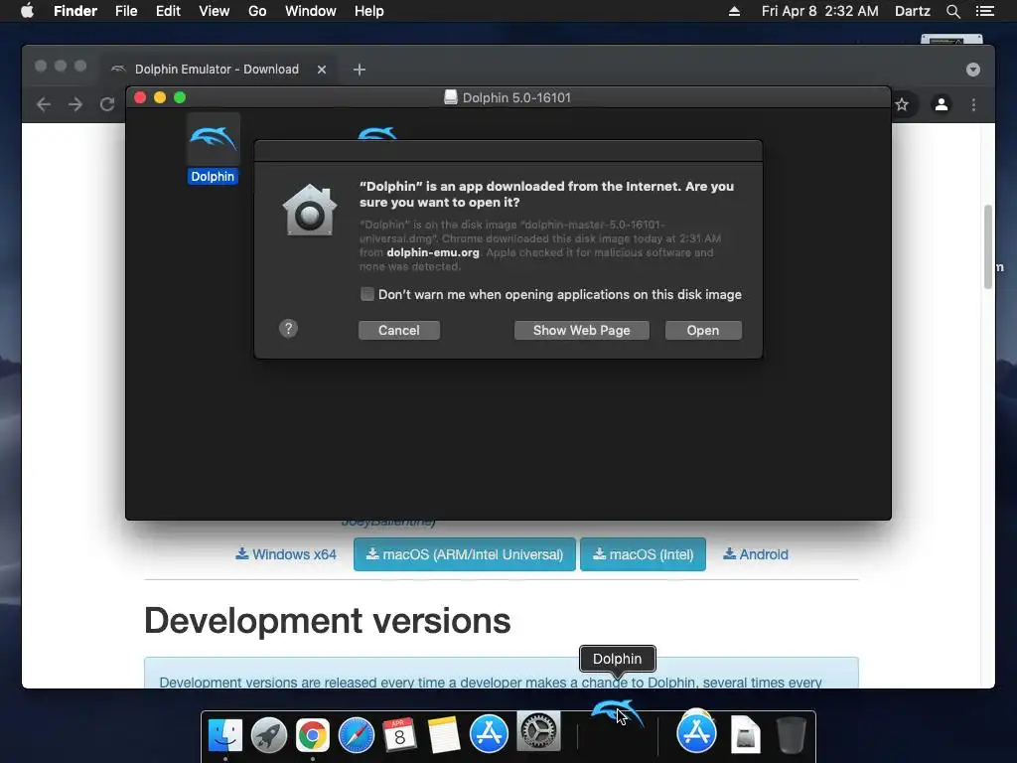Screen dimensions: 1017x763
Task: Bookmark this page with the star icon
Action: [x=902, y=104]
